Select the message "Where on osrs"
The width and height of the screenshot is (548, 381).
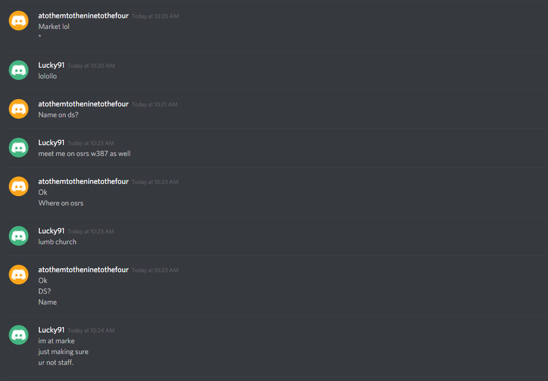pos(61,203)
